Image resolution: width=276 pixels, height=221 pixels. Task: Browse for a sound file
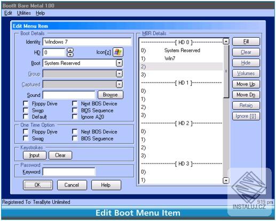click(111, 95)
